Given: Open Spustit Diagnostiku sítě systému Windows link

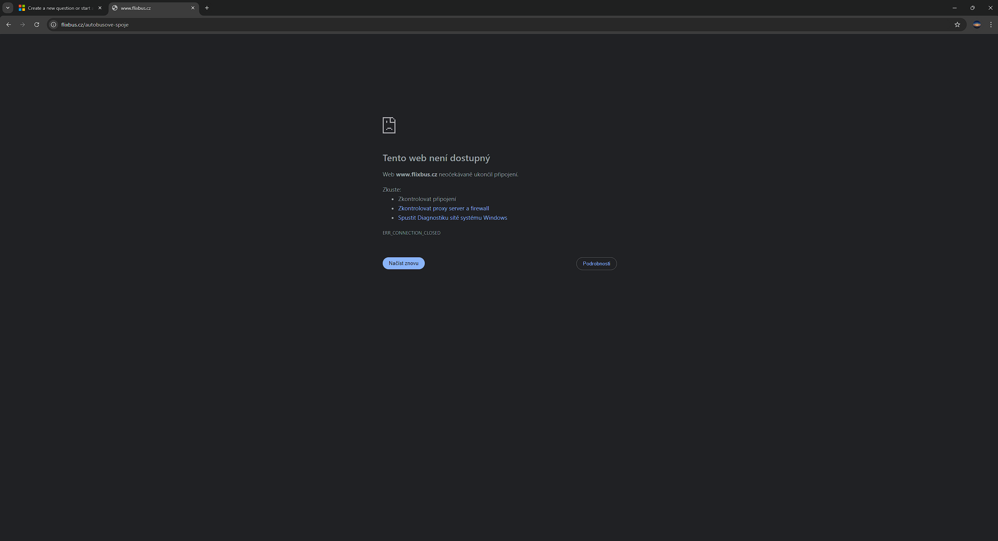Looking at the screenshot, I should 452,218.
